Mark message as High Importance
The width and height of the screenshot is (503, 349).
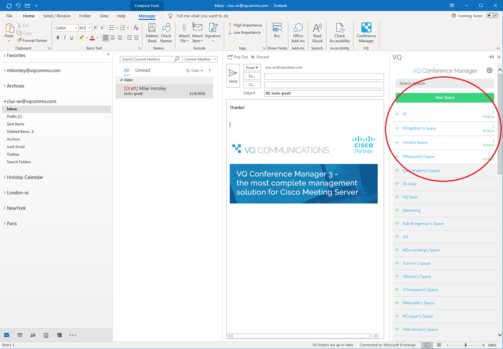click(x=245, y=25)
